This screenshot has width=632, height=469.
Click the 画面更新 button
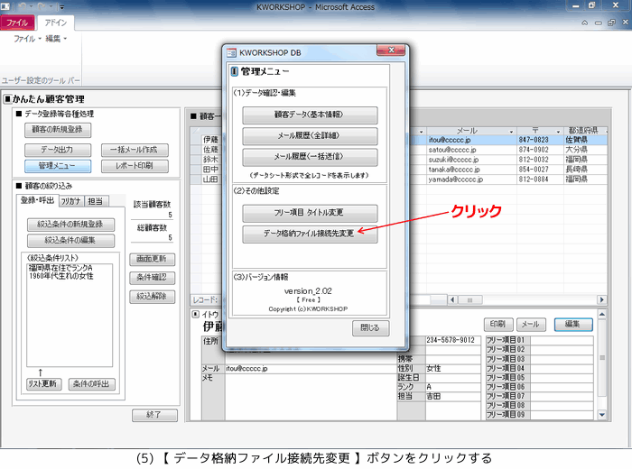click(x=152, y=259)
